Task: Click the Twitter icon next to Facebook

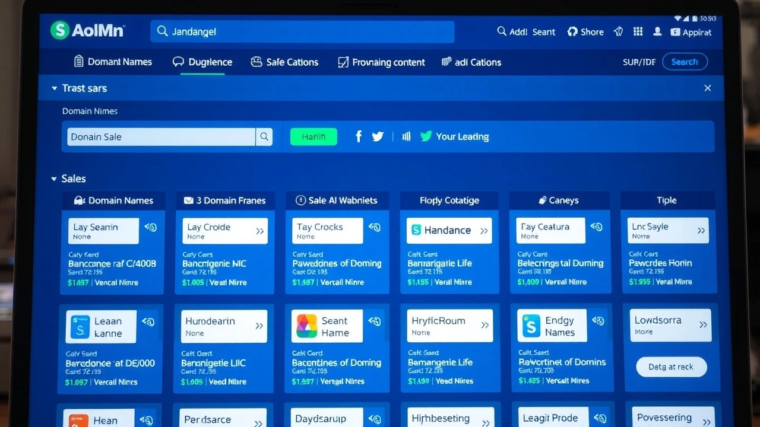Action: [x=378, y=136]
